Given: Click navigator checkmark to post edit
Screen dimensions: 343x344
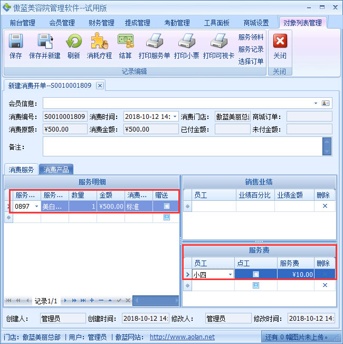Looking at the screenshot, I should point(119,300).
